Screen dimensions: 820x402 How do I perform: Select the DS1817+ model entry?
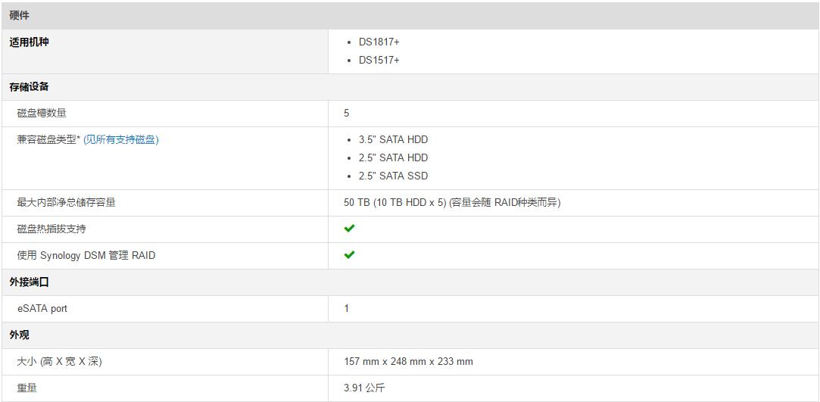(x=379, y=42)
